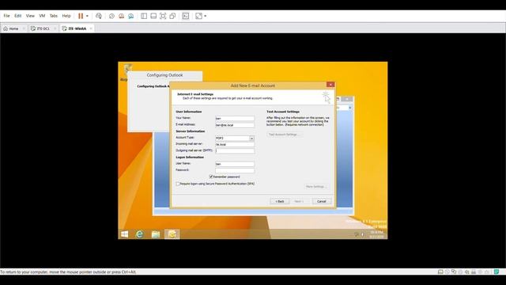Viewport: 506px width, 285px height.
Task: Click in the Password field
Action: click(235, 170)
